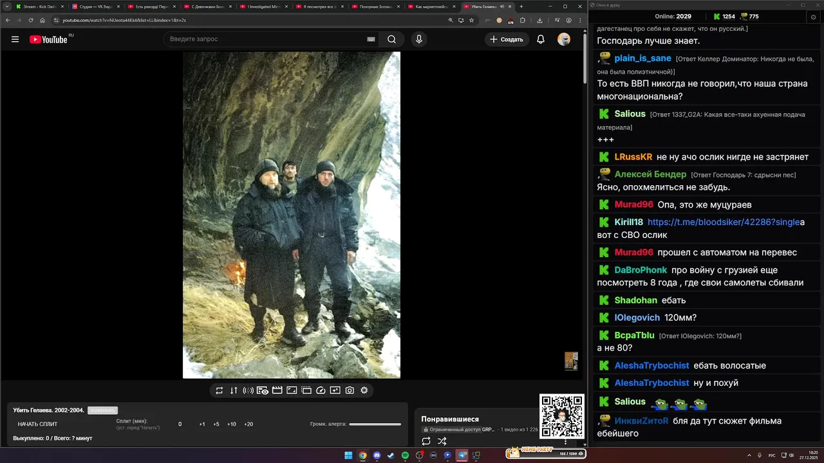Click the YouTube search magnifier button
824x463 pixels.
[391, 39]
